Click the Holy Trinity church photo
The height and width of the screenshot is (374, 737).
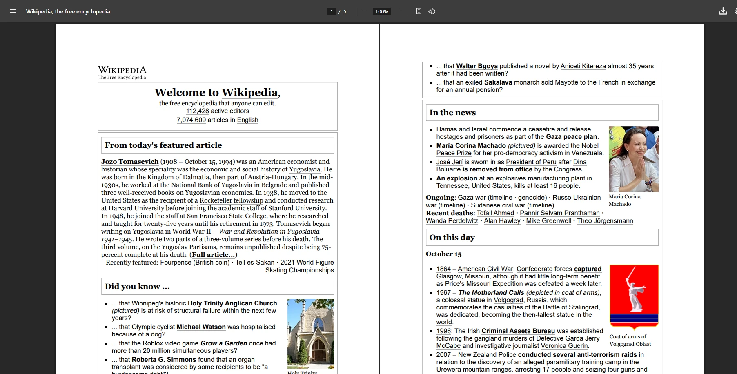tap(310, 334)
